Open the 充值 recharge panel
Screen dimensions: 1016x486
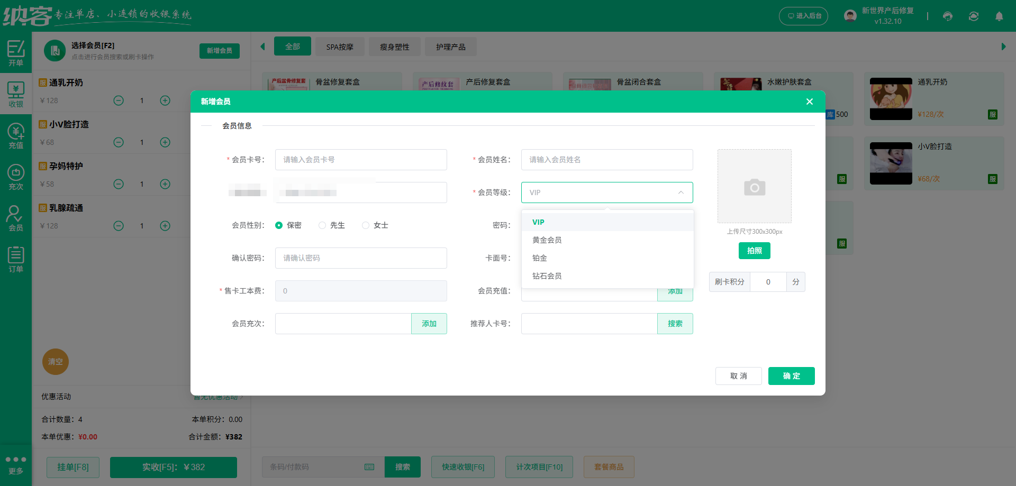pos(16,135)
